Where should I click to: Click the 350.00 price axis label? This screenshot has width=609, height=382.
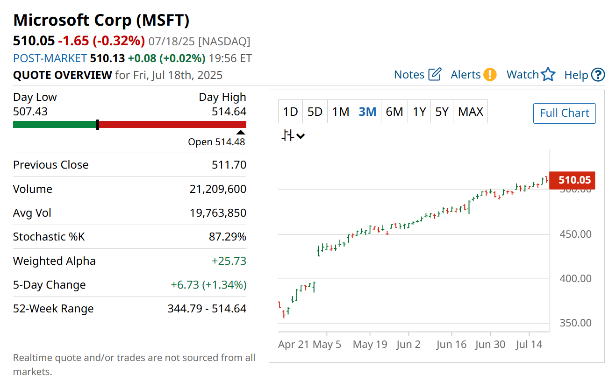[x=575, y=323]
